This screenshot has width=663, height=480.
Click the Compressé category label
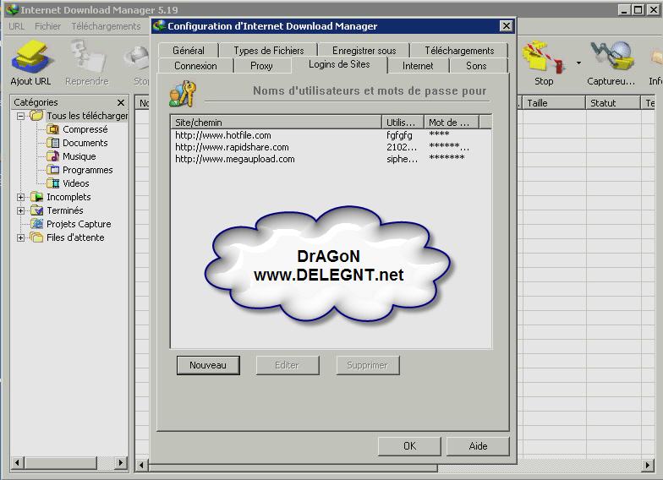pyautogui.click(x=85, y=129)
